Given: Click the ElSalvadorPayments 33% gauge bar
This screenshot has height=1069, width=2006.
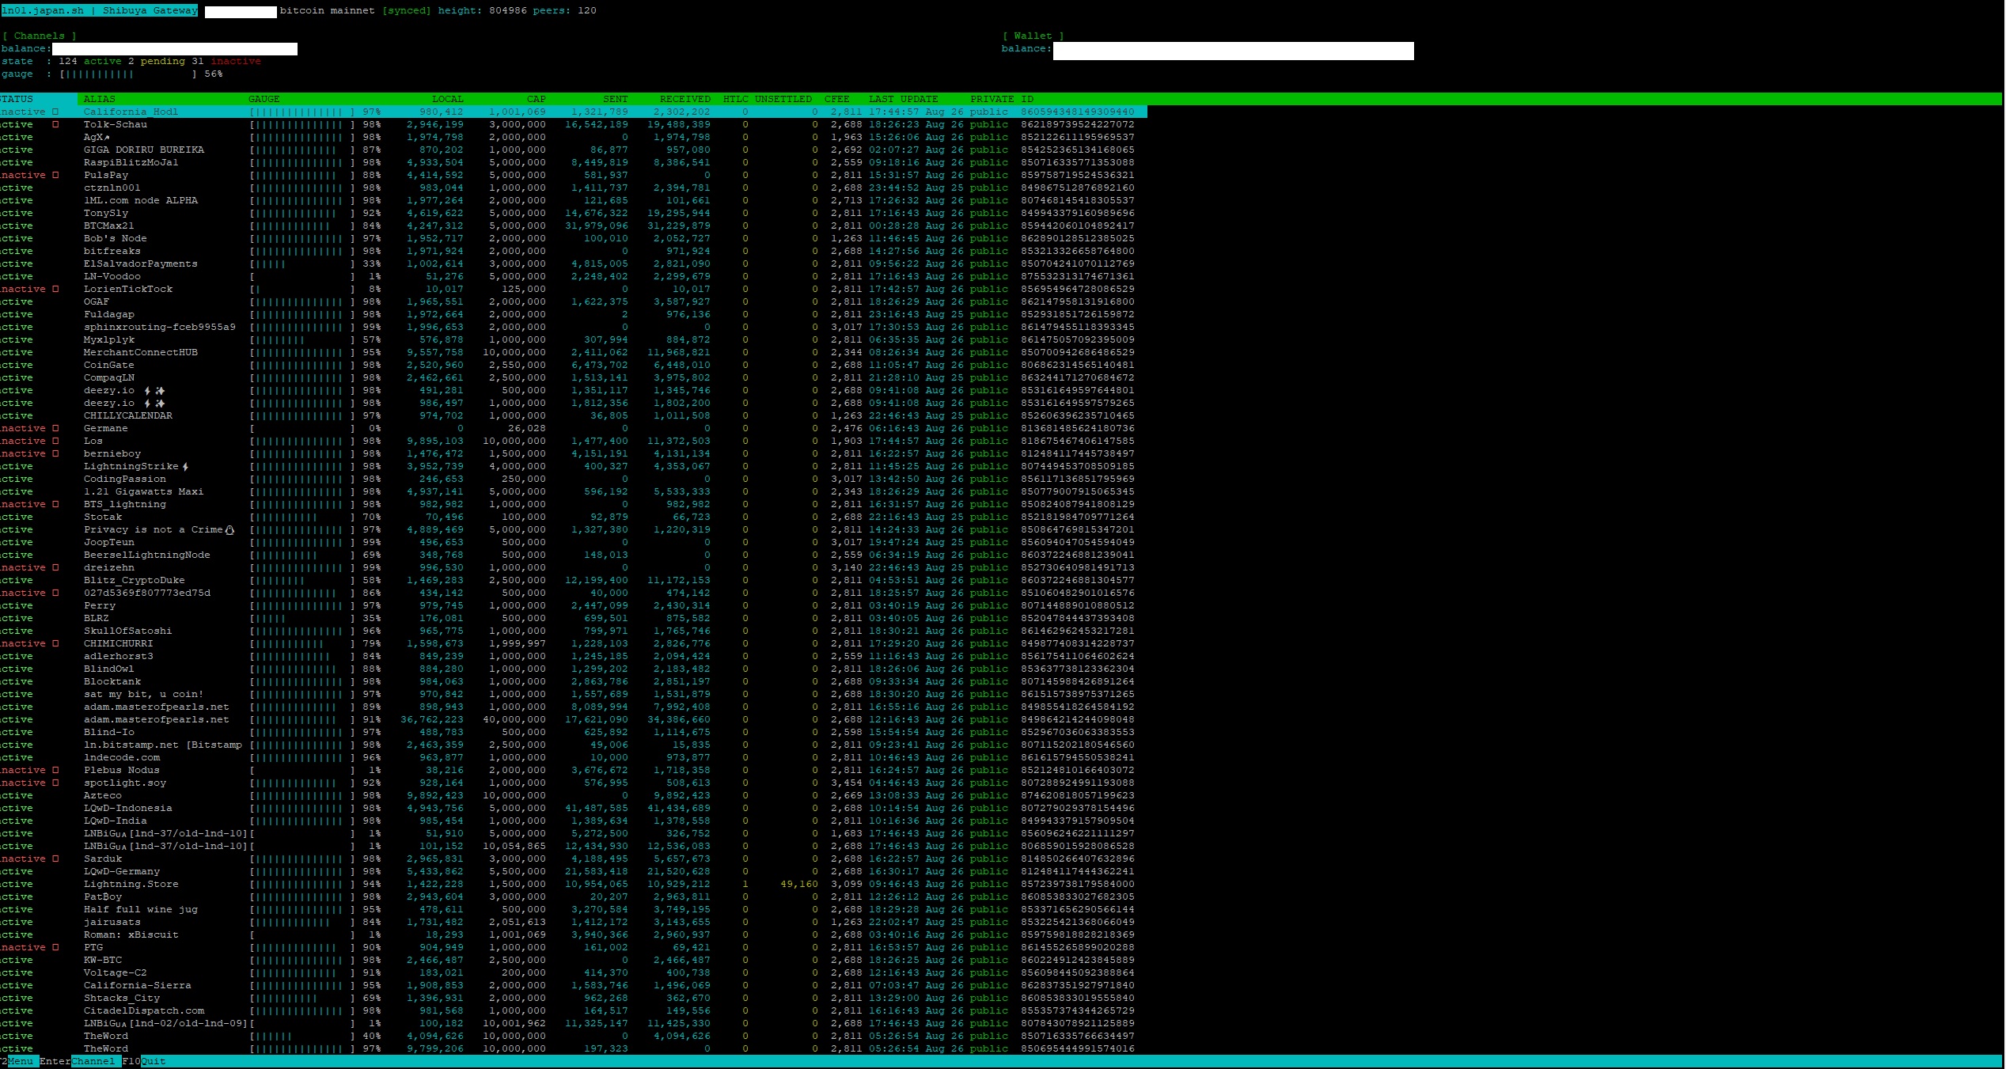Looking at the screenshot, I should coord(301,263).
